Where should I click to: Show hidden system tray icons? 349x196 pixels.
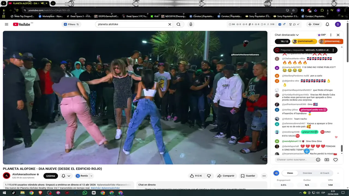(x=300, y=193)
